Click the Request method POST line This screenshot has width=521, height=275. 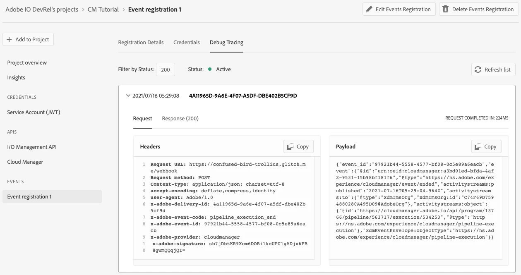coord(180,177)
